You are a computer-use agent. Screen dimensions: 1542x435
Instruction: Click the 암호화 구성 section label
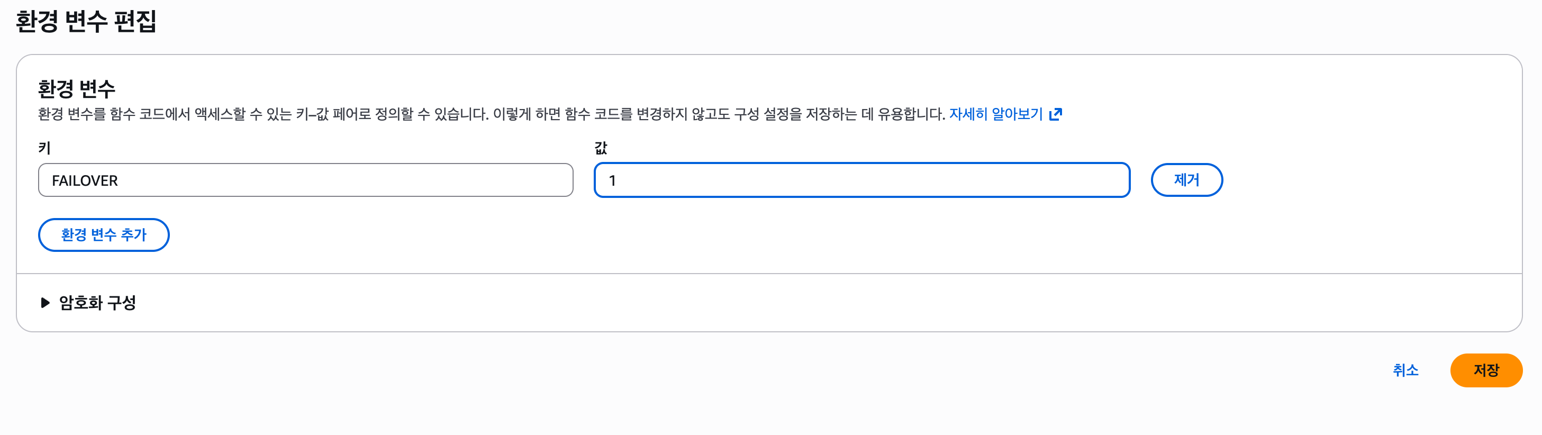[x=97, y=303]
